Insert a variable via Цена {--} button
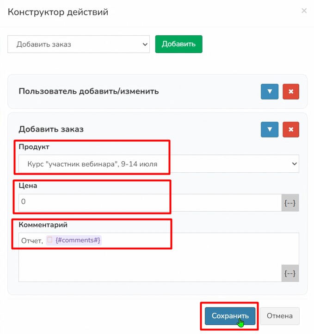 pyautogui.click(x=290, y=203)
